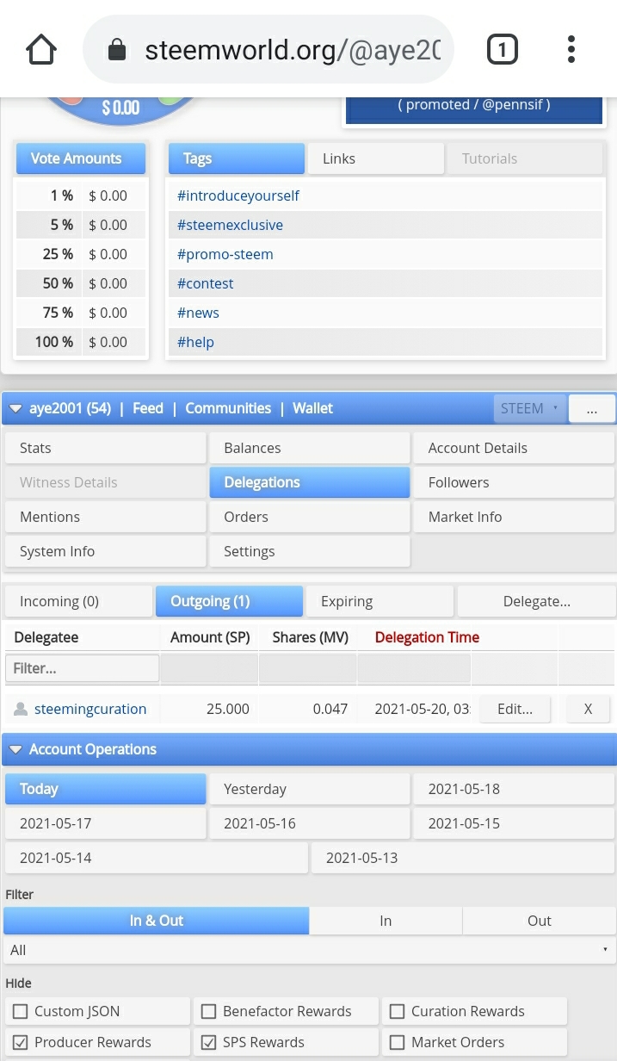Select the 2021-05-15 date button
The height and width of the screenshot is (1061, 617).
pyautogui.click(x=514, y=823)
